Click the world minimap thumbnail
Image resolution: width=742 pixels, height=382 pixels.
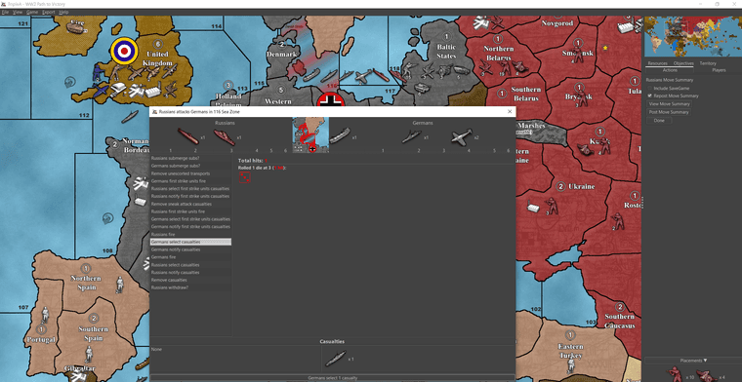[693, 37]
